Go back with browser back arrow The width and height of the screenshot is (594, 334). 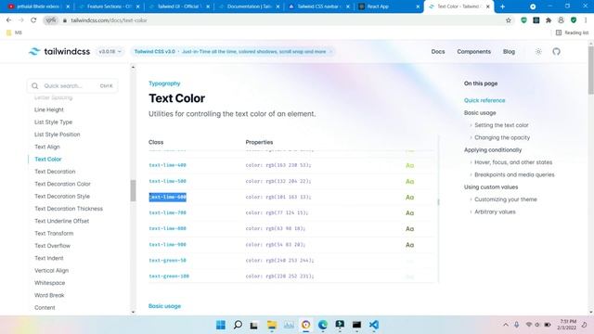(8, 20)
